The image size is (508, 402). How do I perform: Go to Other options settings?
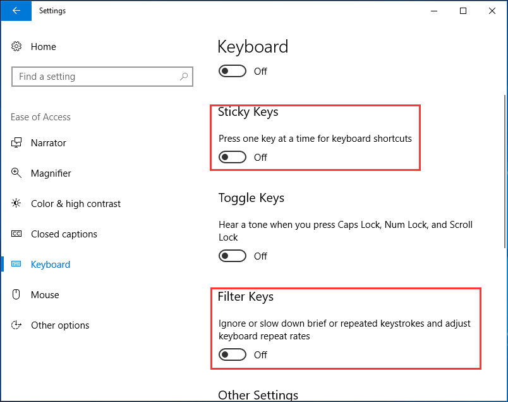pos(60,325)
